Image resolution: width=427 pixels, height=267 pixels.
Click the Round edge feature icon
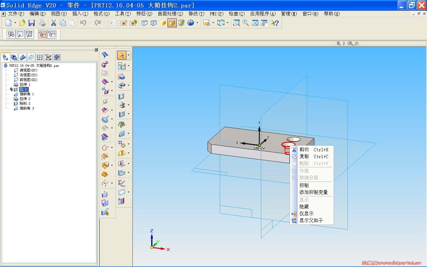(122, 133)
